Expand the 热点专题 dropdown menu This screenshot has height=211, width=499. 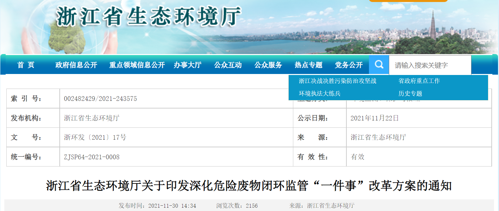point(309,65)
